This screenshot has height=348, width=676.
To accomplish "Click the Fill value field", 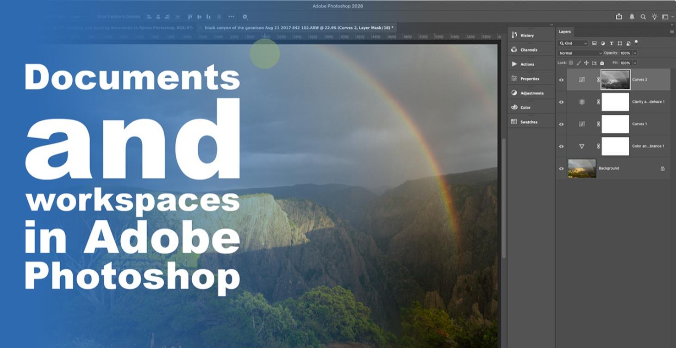I will 626,63.
